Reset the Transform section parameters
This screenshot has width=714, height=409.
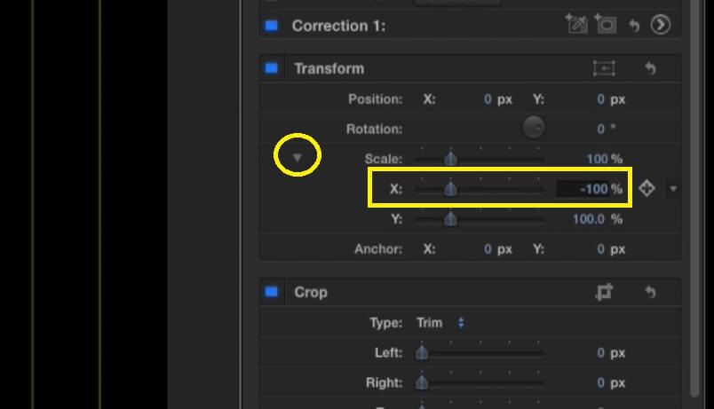click(x=650, y=68)
